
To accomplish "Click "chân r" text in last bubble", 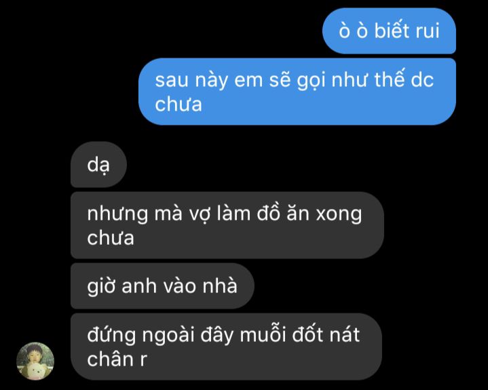I will coord(117,359).
